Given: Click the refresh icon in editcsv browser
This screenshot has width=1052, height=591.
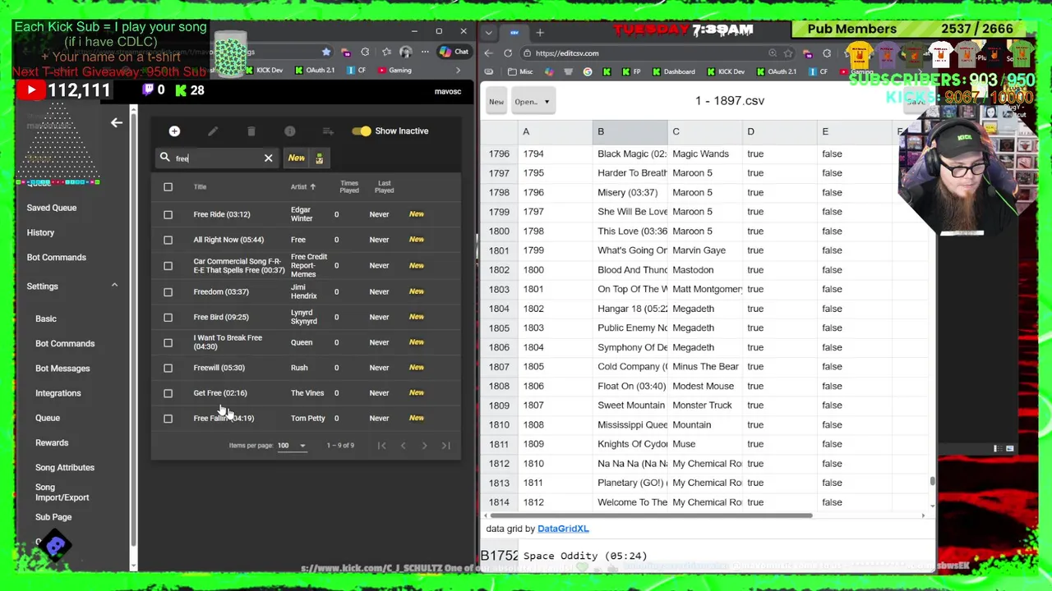Looking at the screenshot, I should (x=508, y=53).
